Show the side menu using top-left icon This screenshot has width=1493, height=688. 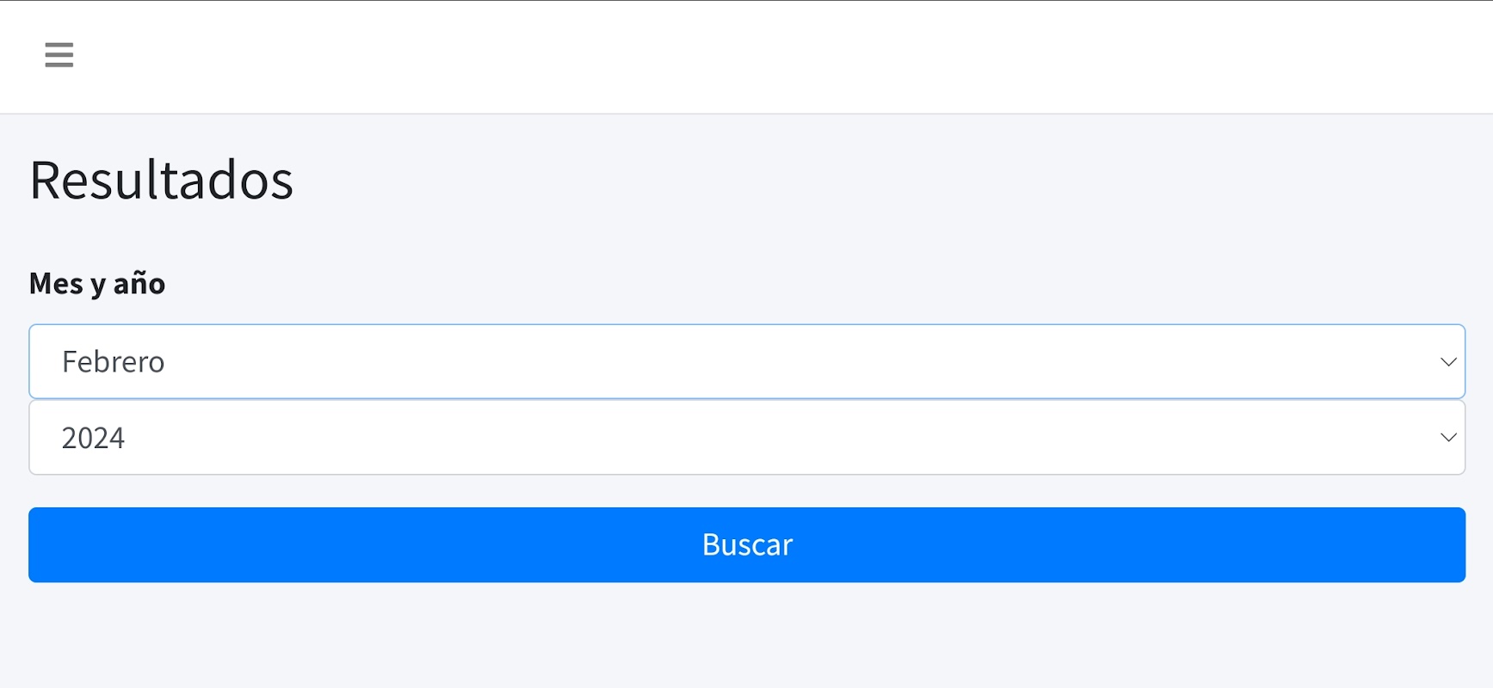[59, 55]
